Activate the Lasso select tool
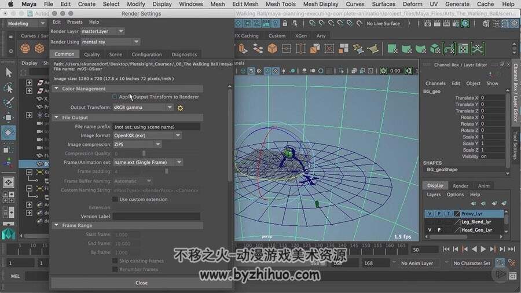The height and width of the screenshot is (293, 521). coord(8,87)
